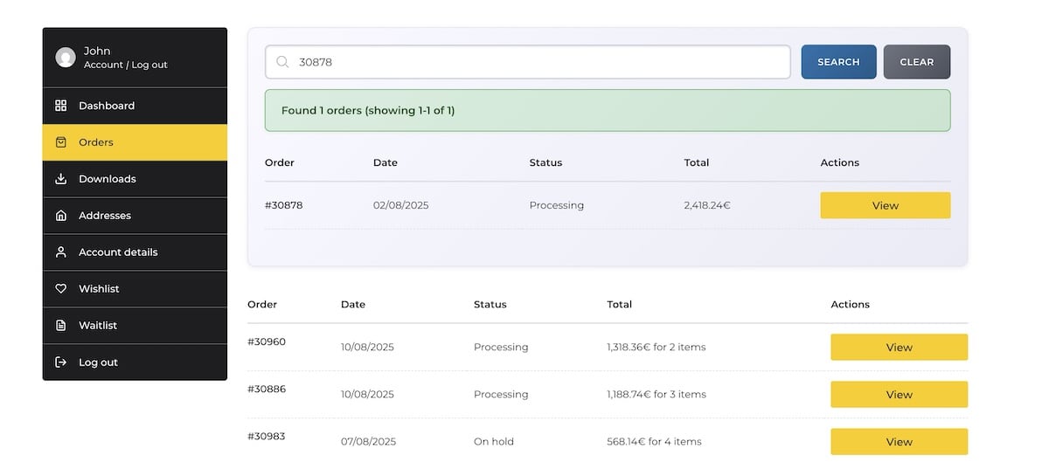Screen dimensions: 1049x462
Task: View order #30960
Action: pyautogui.click(x=899, y=347)
